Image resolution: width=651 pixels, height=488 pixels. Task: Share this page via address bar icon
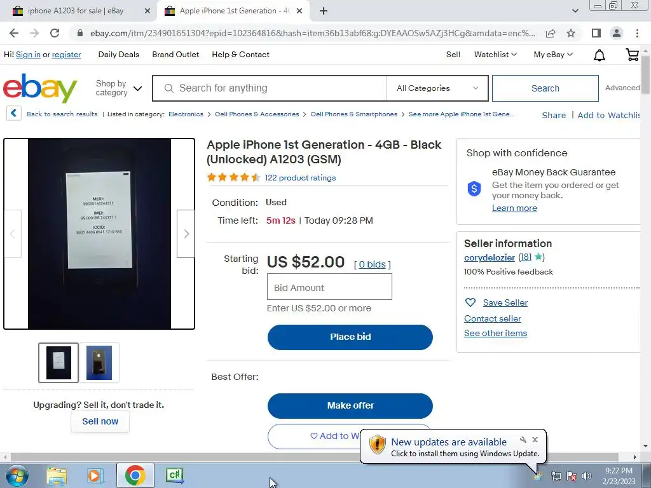pyautogui.click(x=551, y=33)
